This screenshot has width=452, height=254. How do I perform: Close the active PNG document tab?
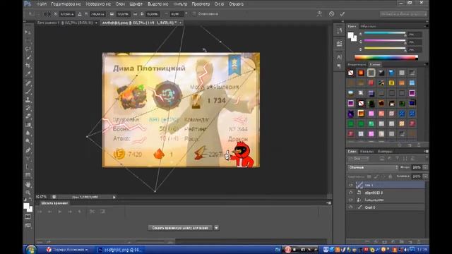click(181, 23)
